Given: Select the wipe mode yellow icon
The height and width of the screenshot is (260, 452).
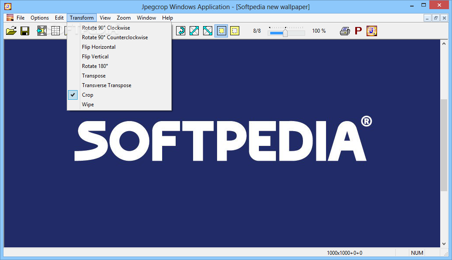Looking at the screenshot, I should point(234,31).
